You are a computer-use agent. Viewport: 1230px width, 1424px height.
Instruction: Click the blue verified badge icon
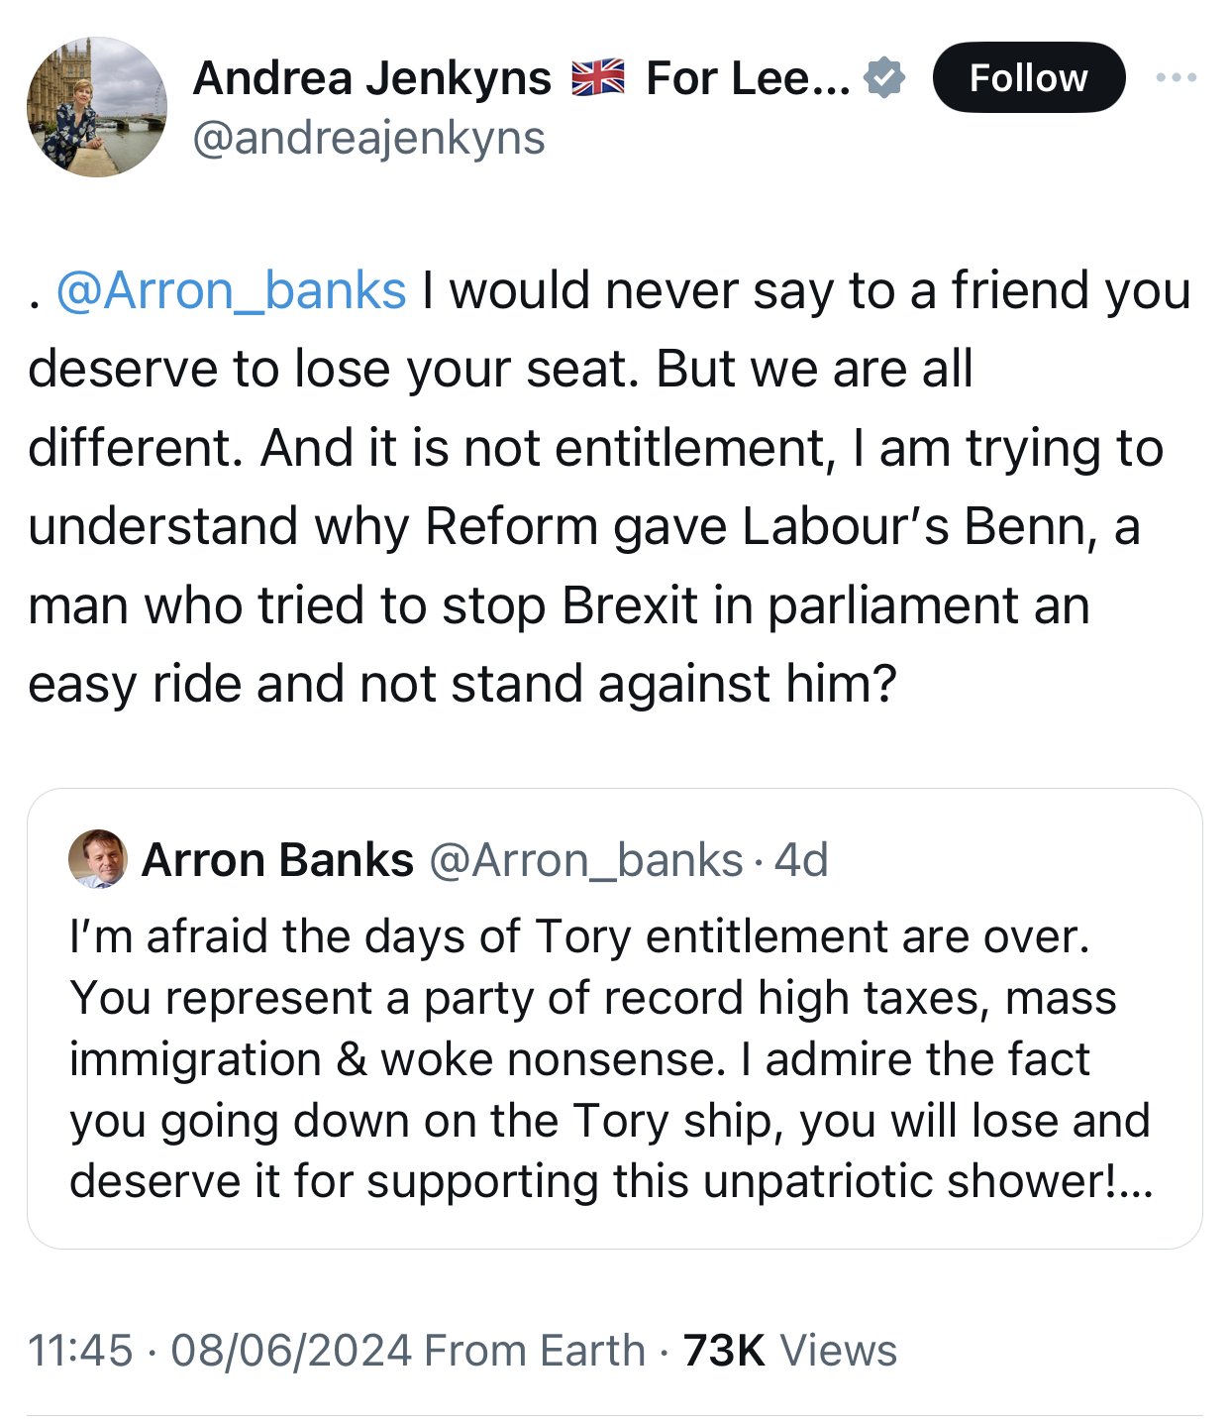pyautogui.click(x=883, y=78)
